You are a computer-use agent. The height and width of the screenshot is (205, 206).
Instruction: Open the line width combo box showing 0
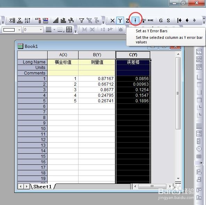tap(33, 30)
